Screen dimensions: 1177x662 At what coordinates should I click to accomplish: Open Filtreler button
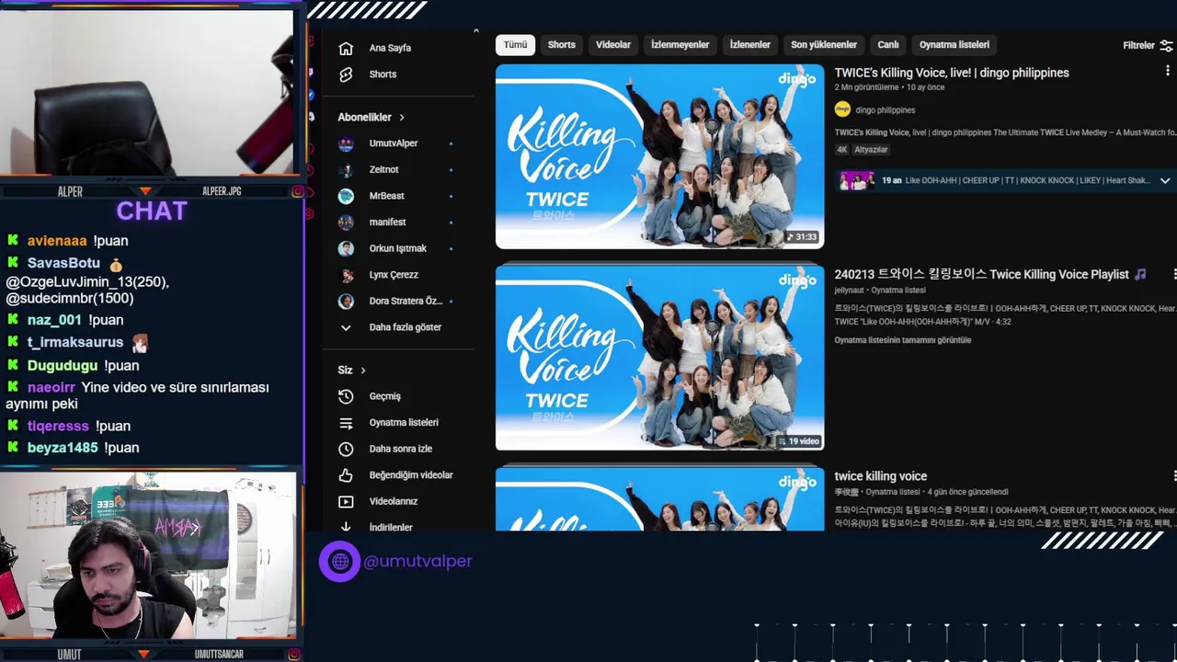pos(1148,45)
